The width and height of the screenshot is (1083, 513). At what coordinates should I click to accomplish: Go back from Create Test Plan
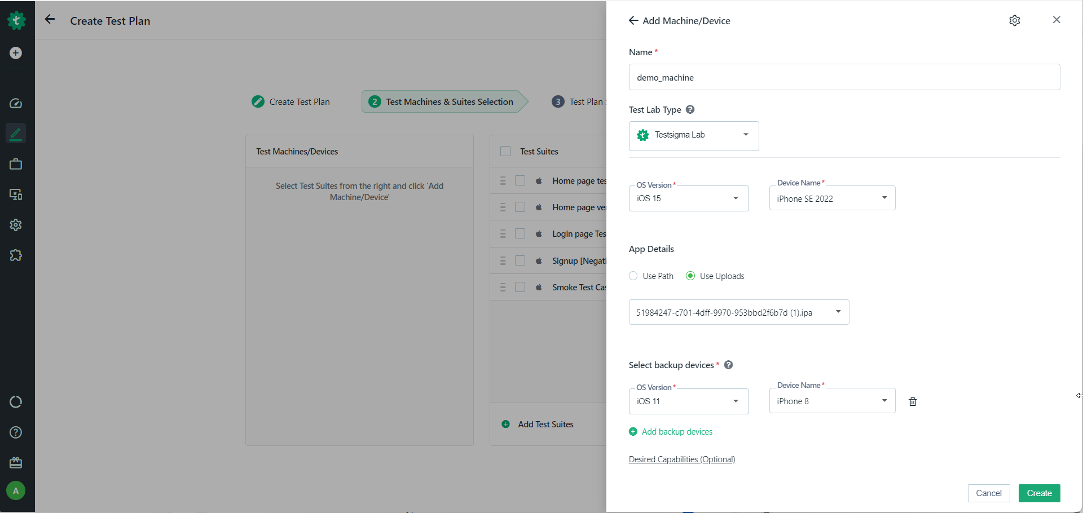(50, 20)
